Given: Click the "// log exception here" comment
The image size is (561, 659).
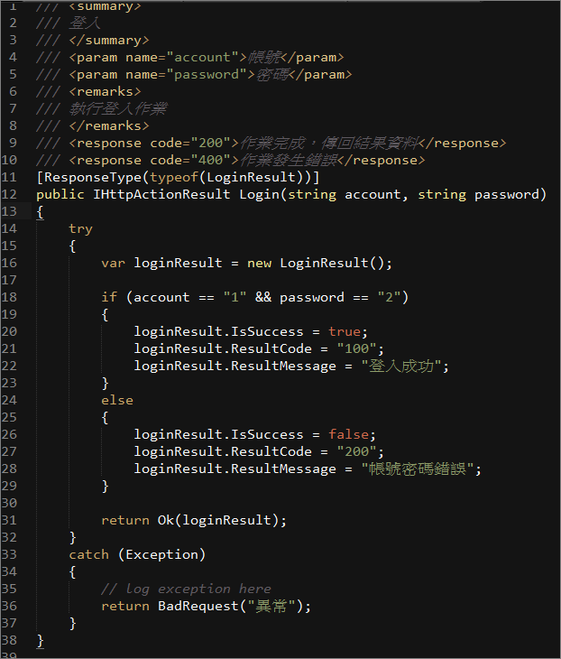Looking at the screenshot, I should click(186, 589).
